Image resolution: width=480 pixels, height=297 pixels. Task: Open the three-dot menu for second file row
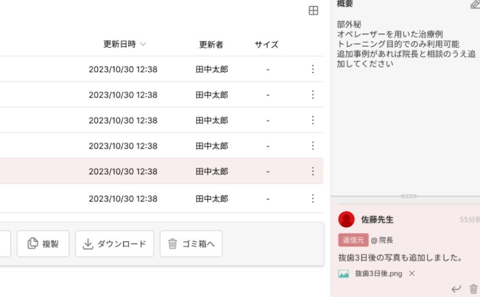(313, 95)
